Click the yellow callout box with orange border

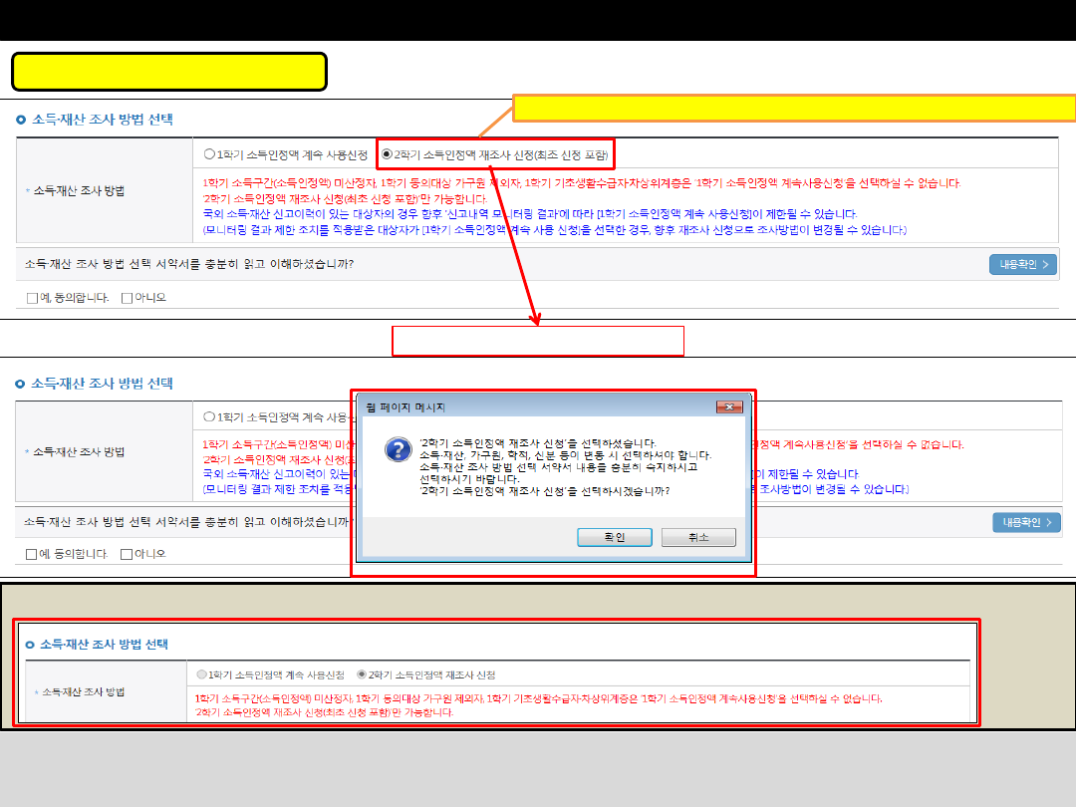coord(794,108)
